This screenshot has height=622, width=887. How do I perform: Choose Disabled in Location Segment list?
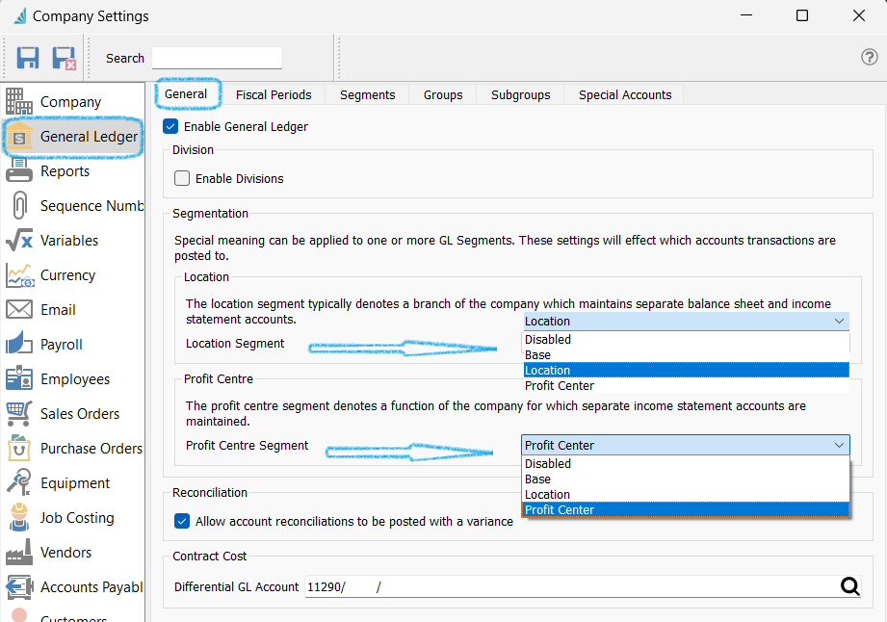[548, 340]
